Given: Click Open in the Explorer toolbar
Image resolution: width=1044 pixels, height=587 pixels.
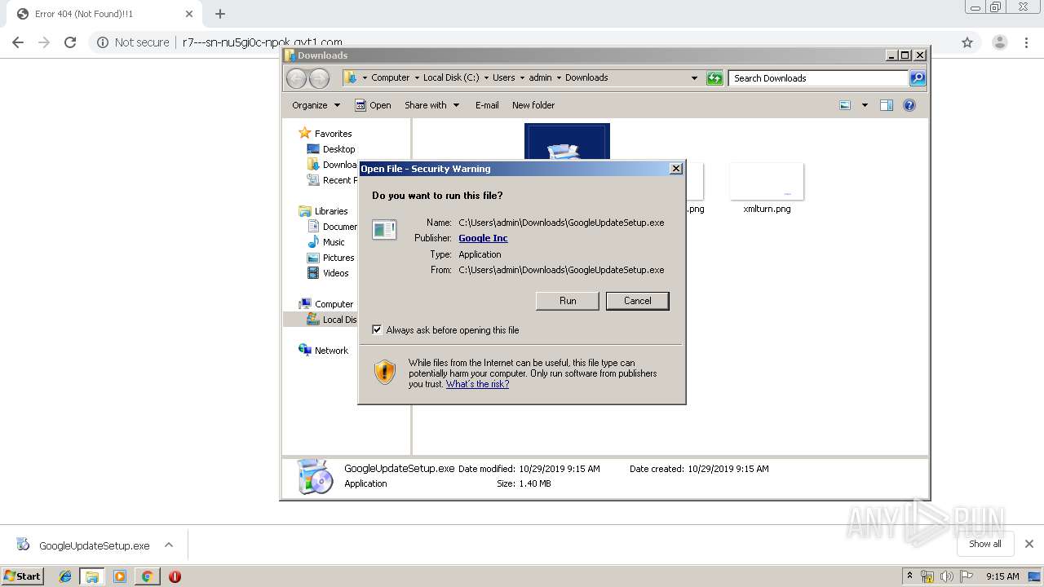Looking at the screenshot, I should click(373, 105).
